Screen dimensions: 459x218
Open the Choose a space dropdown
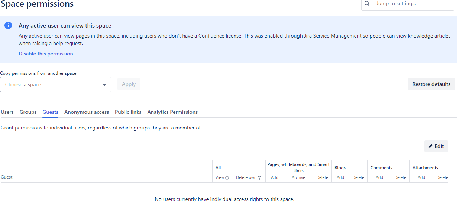point(56,84)
